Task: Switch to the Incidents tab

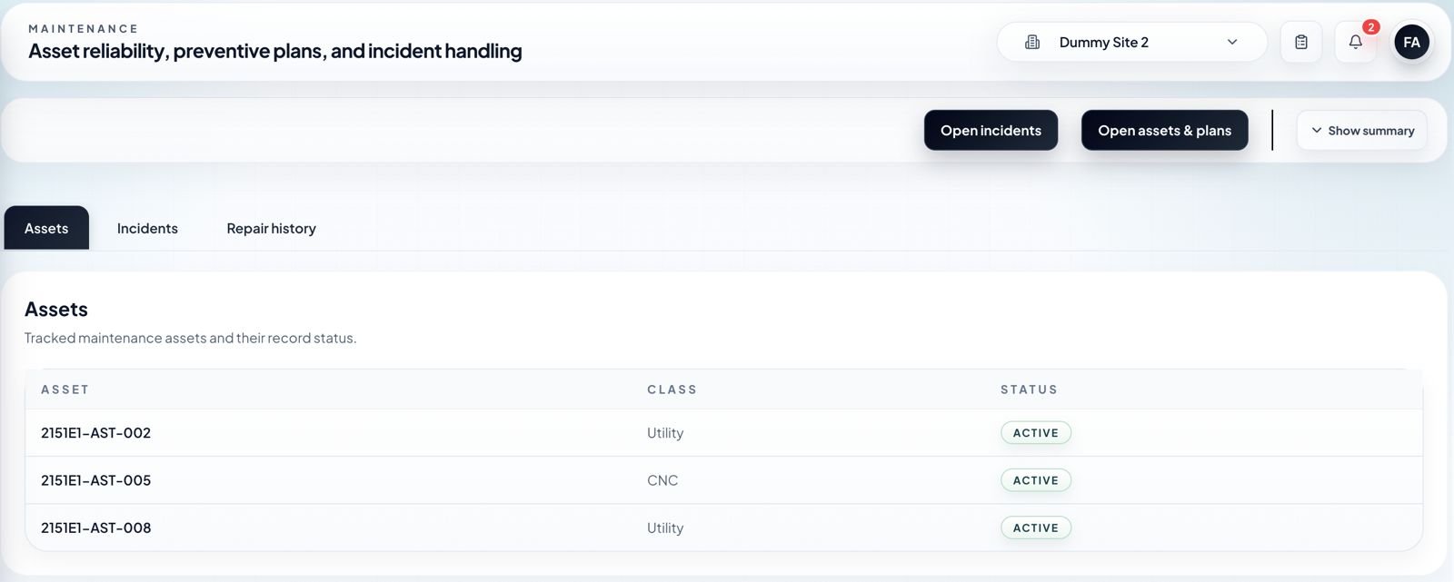Action: (147, 229)
